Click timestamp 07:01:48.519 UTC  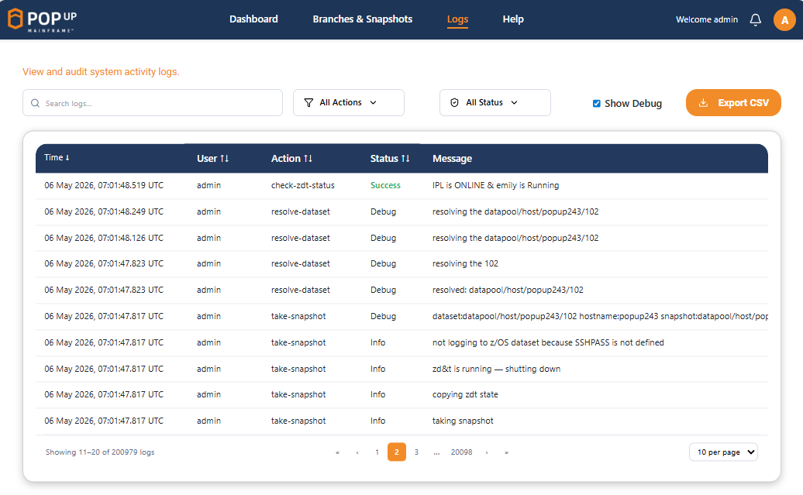pyautogui.click(x=103, y=185)
